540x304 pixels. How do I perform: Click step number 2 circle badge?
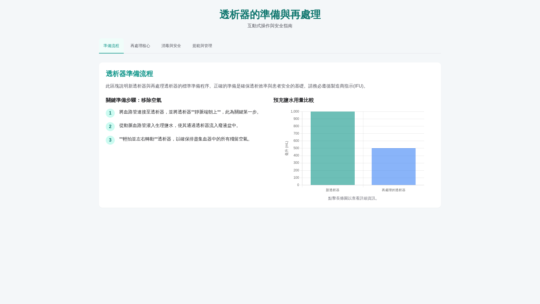tap(110, 127)
